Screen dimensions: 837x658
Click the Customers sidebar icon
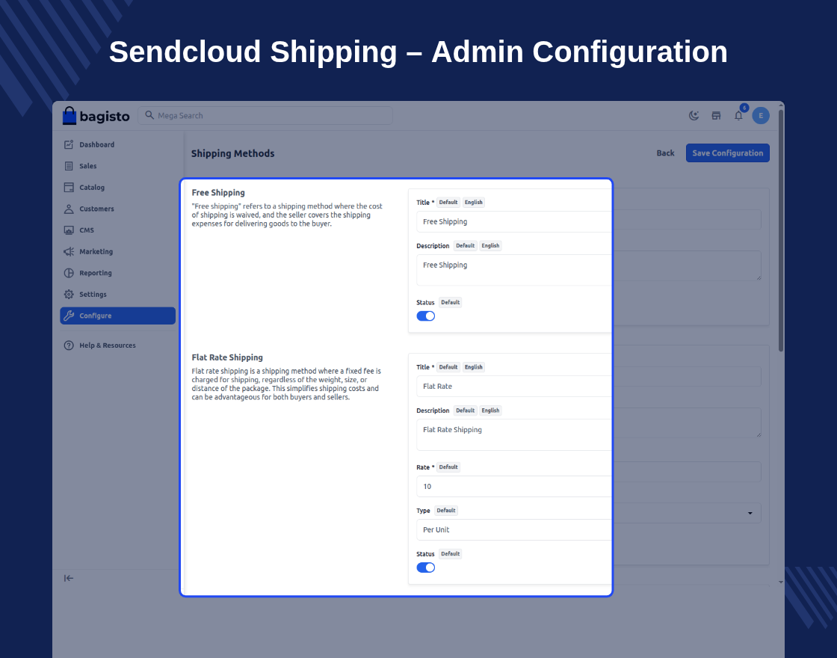[69, 209]
